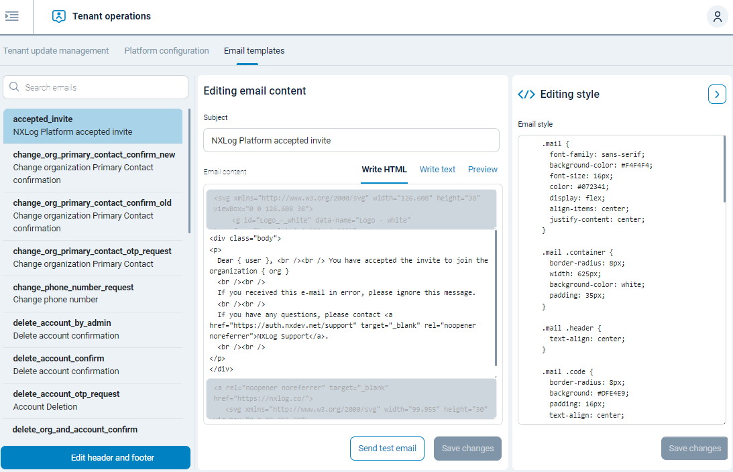Viewport: 733px width, 472px height.
Task: Click the email content editor scrollbar
Action: (496, 295)
